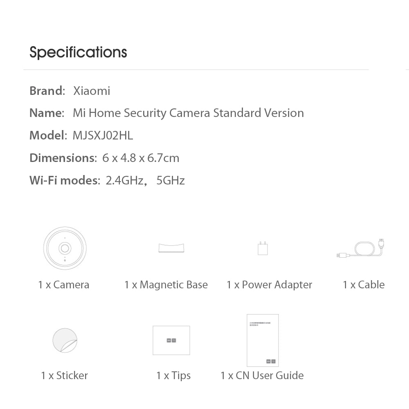This screenshot has height=409, width=409.
Task: Click the dimensions value 6 x 4.8 x 6.7cm
Action: [141, 158]
